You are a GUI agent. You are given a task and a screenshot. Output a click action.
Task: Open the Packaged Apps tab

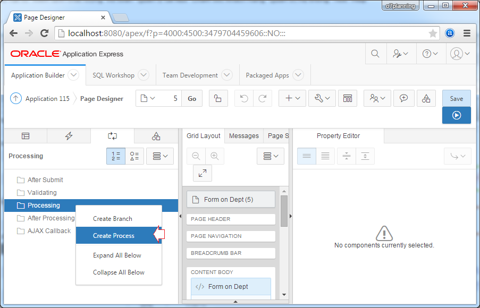(x=267, y=75)
